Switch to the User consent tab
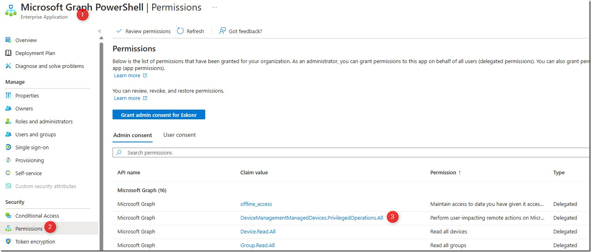The width and height of the screenshot is (591, 252). [179, 135]
